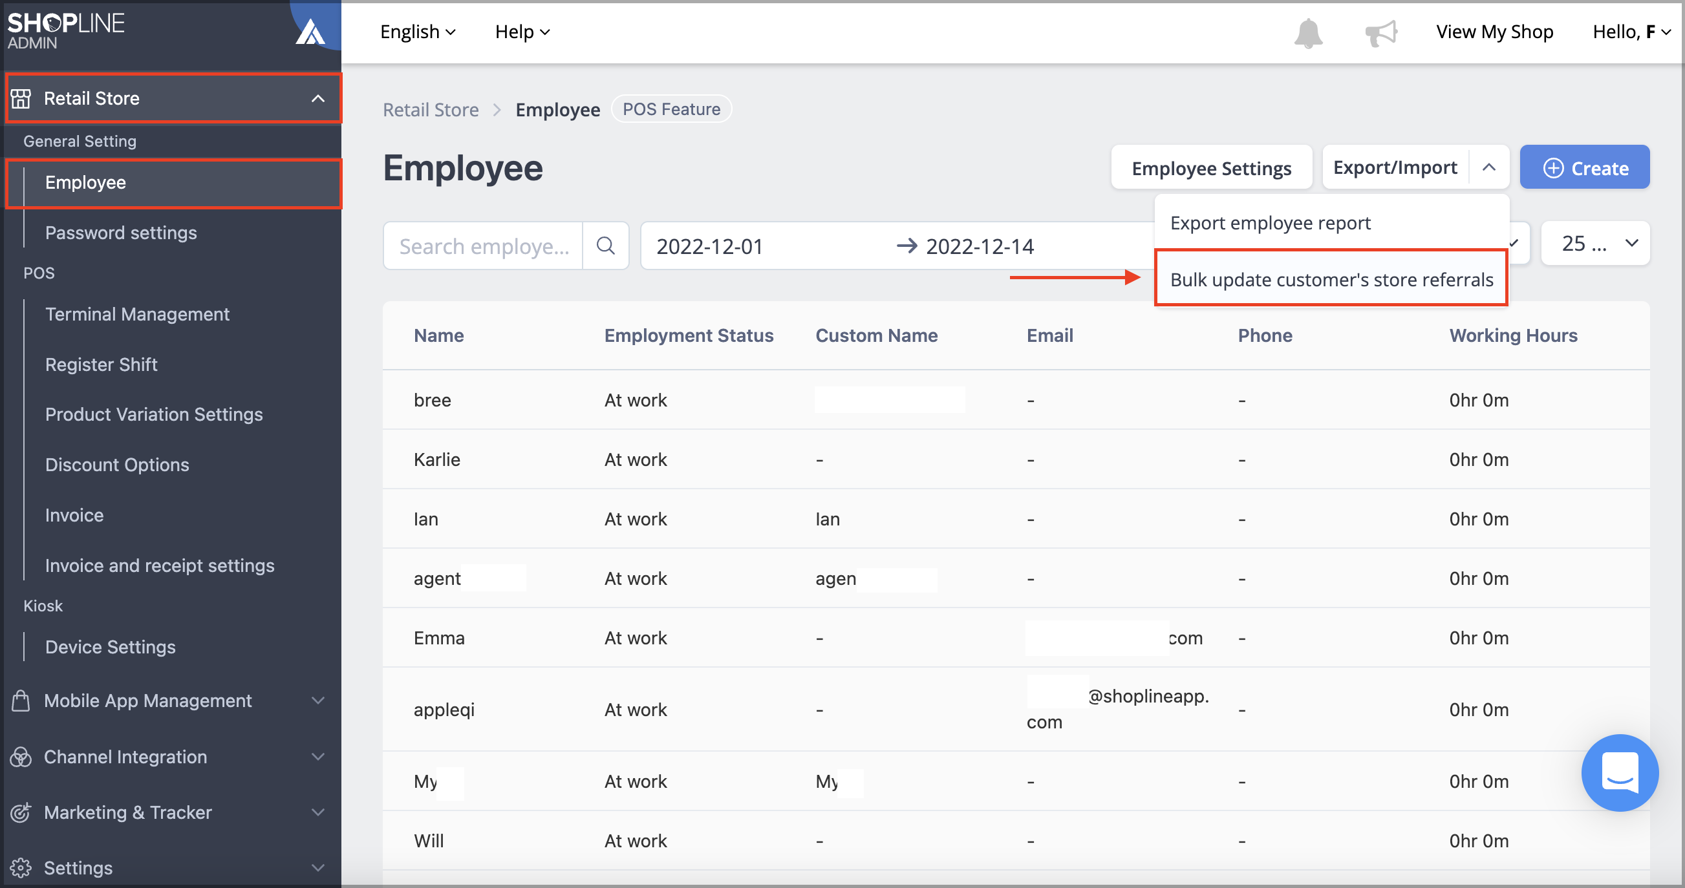
Task: Click the Retail Store sidebar icon
Action: pos(21,98)
